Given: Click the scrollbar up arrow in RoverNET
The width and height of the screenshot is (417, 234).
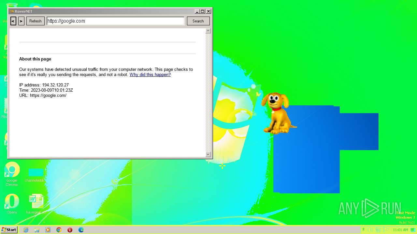Looking at the screenshot, I should click(208, 31).
